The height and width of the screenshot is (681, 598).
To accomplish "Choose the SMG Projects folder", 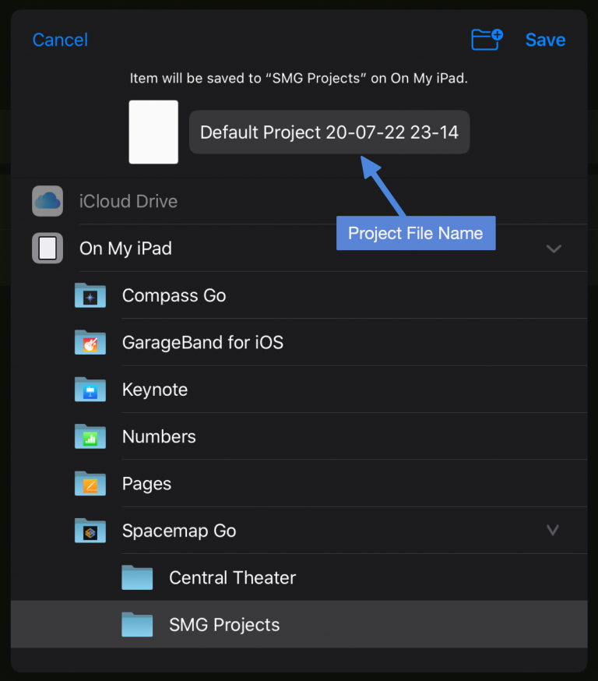I will [299, 625].
